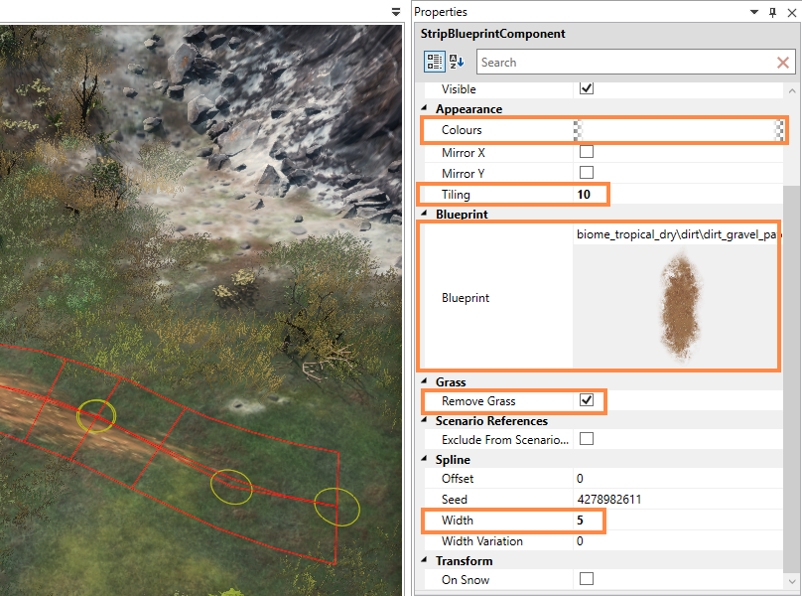Select the On Snow property label
Image resolution: width=802 pixels, height=596 pixels.
click(466, 580)
